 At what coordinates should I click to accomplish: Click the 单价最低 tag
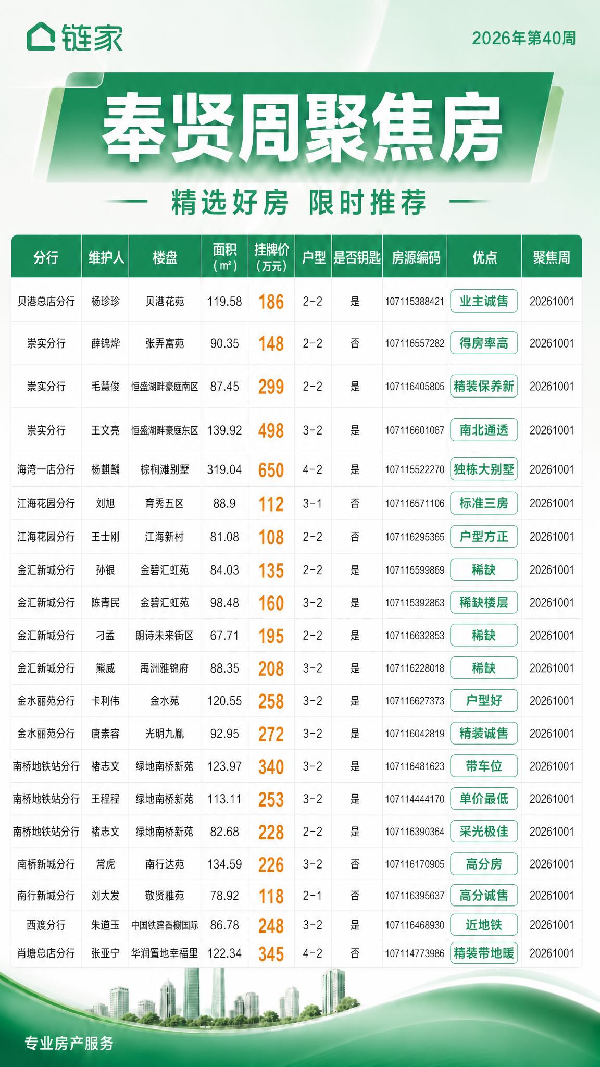[484, 799]
